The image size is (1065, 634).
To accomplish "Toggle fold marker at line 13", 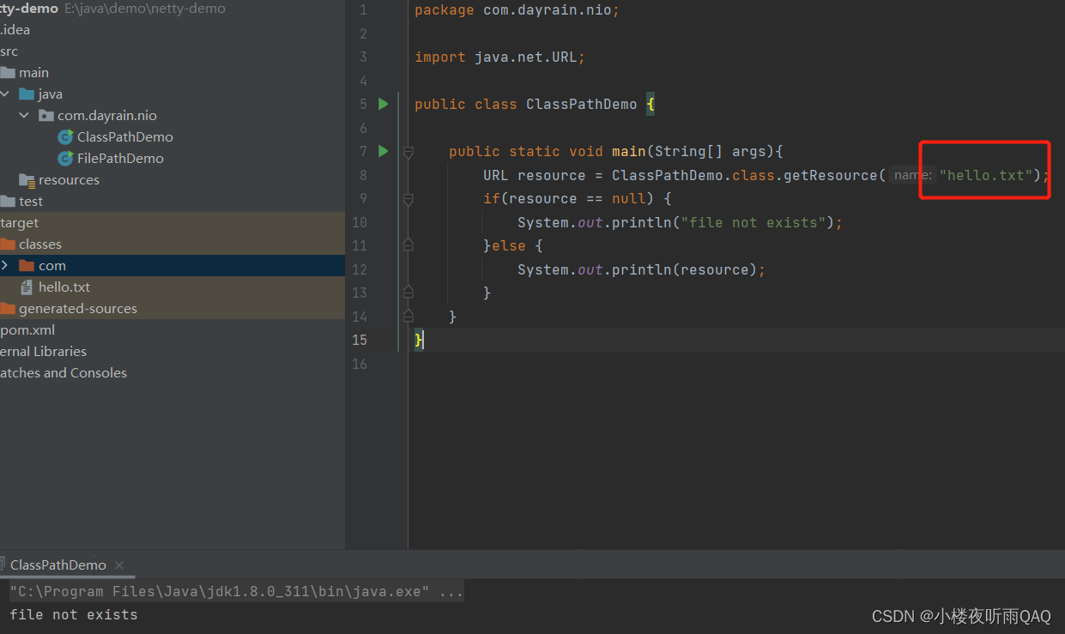I will [x=408, y=293].
